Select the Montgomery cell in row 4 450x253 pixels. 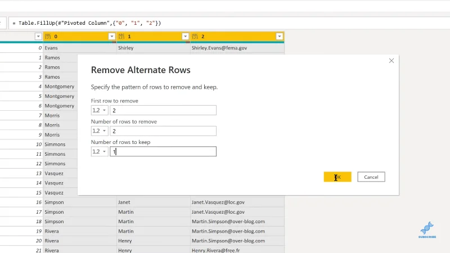point(60,87)
